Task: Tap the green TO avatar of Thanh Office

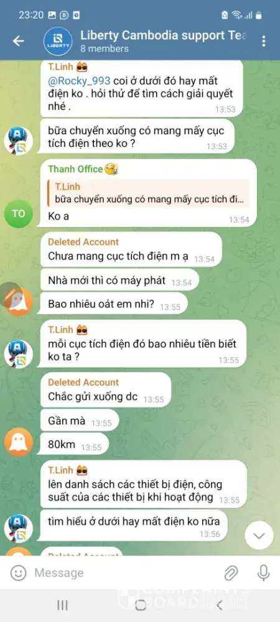Action: (x=18, y=213)
